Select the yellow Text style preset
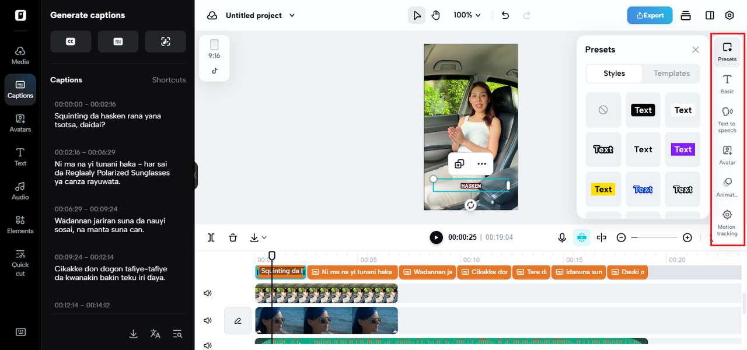 click(x=603, y=189)
